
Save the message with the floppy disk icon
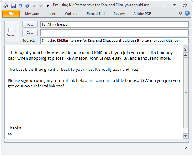point(14,6)
